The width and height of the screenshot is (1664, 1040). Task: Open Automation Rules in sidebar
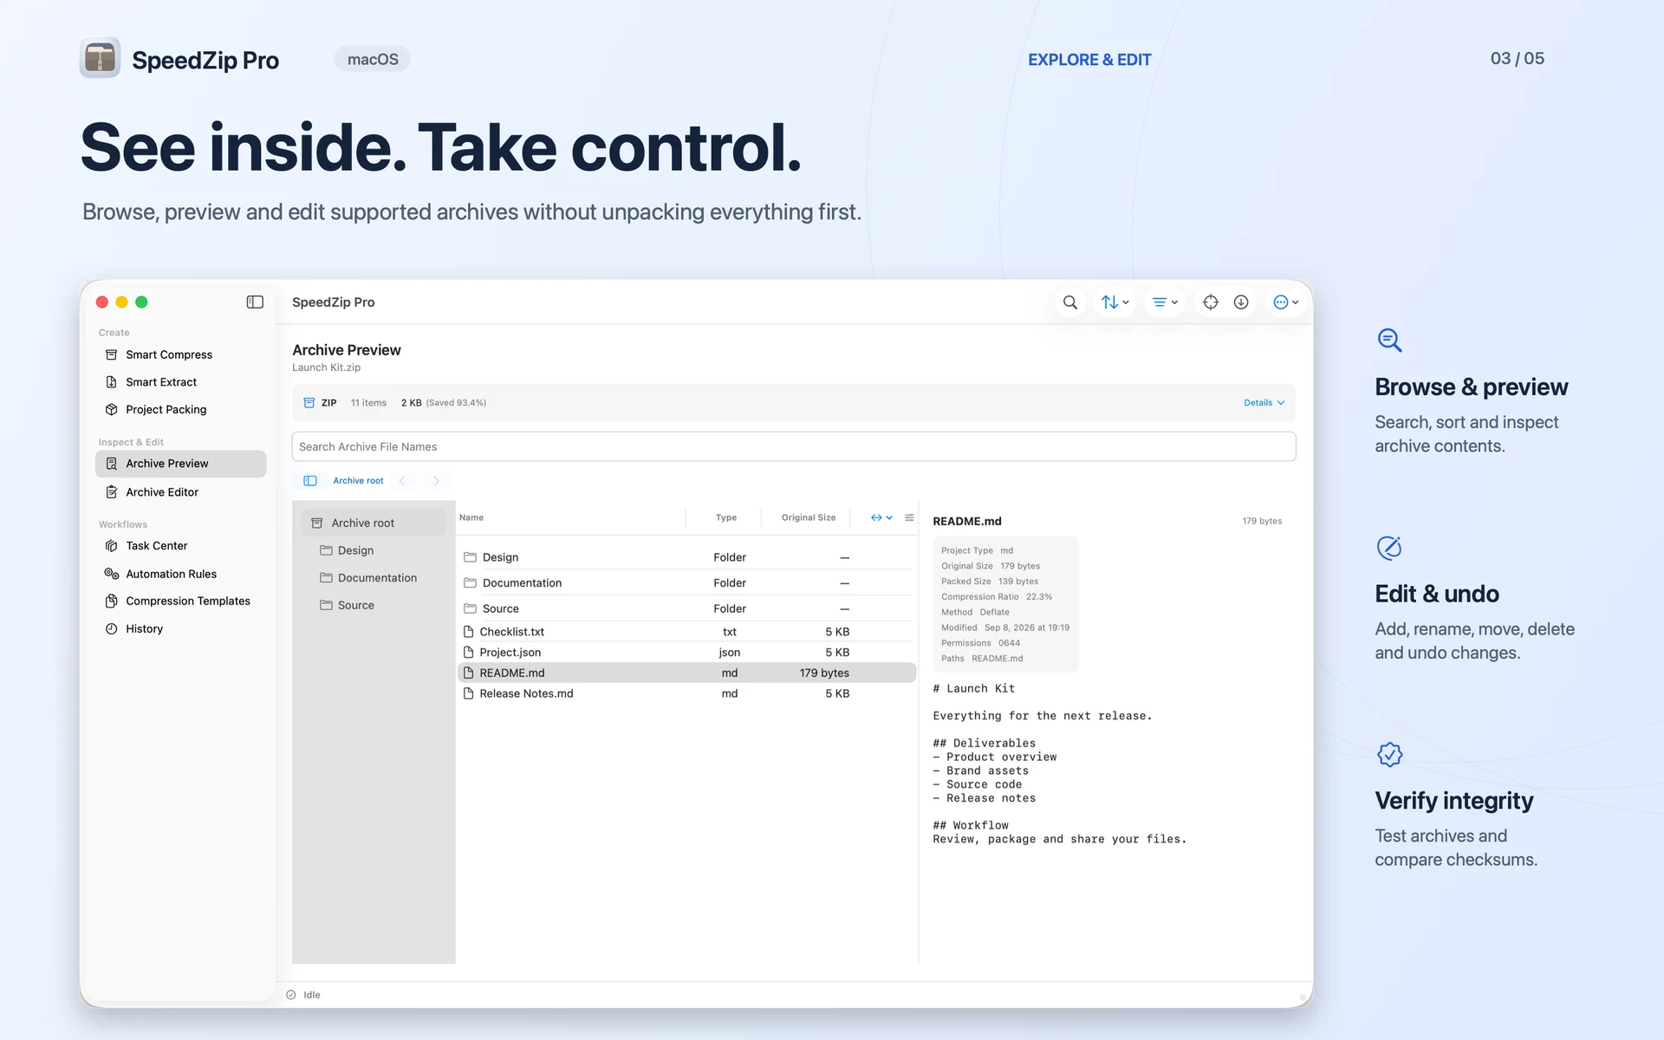(181, 574)
